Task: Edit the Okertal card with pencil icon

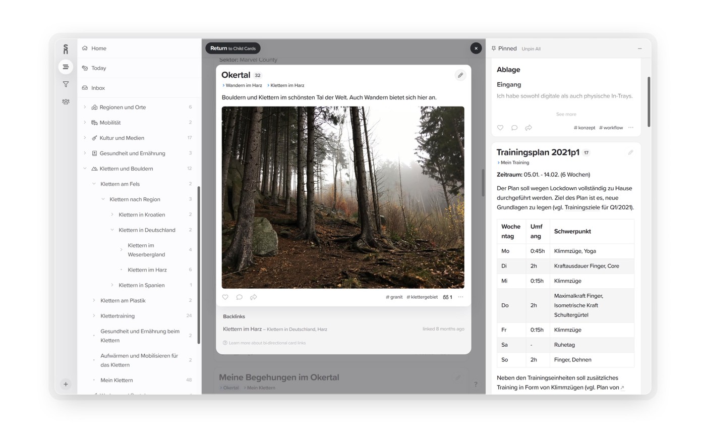Action: pos(460,75)
